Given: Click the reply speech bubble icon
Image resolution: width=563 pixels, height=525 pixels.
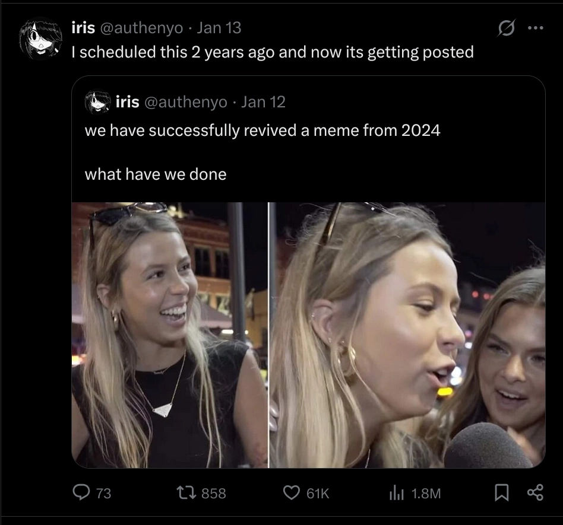Looking at the screenshot, I should (79, 492).
